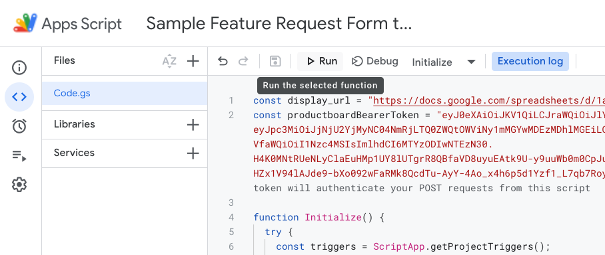Rename project title Sample Feature Request Form
The height and width of the screenshot is (255, 605).
(x=279, y=24)
